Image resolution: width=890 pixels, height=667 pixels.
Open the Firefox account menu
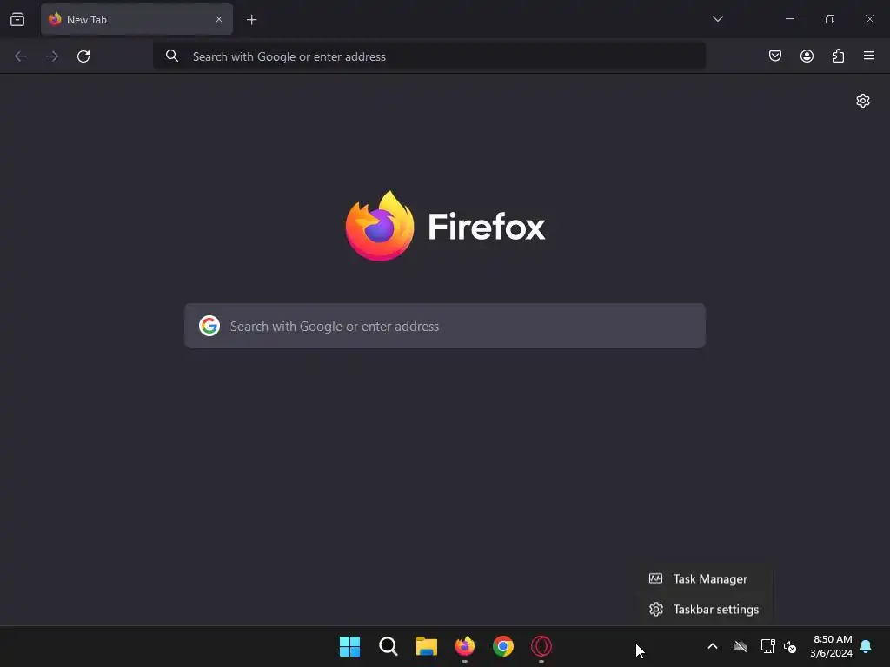coord(807,56)
